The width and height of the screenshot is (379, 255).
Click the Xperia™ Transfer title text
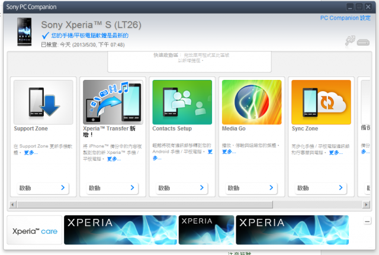109,131
